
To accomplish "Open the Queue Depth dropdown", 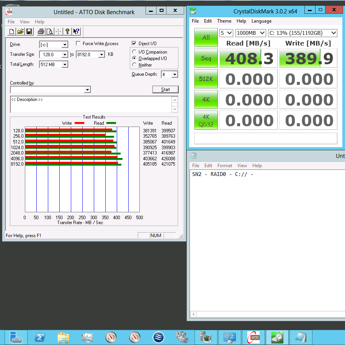I will (x=175, y=74).
